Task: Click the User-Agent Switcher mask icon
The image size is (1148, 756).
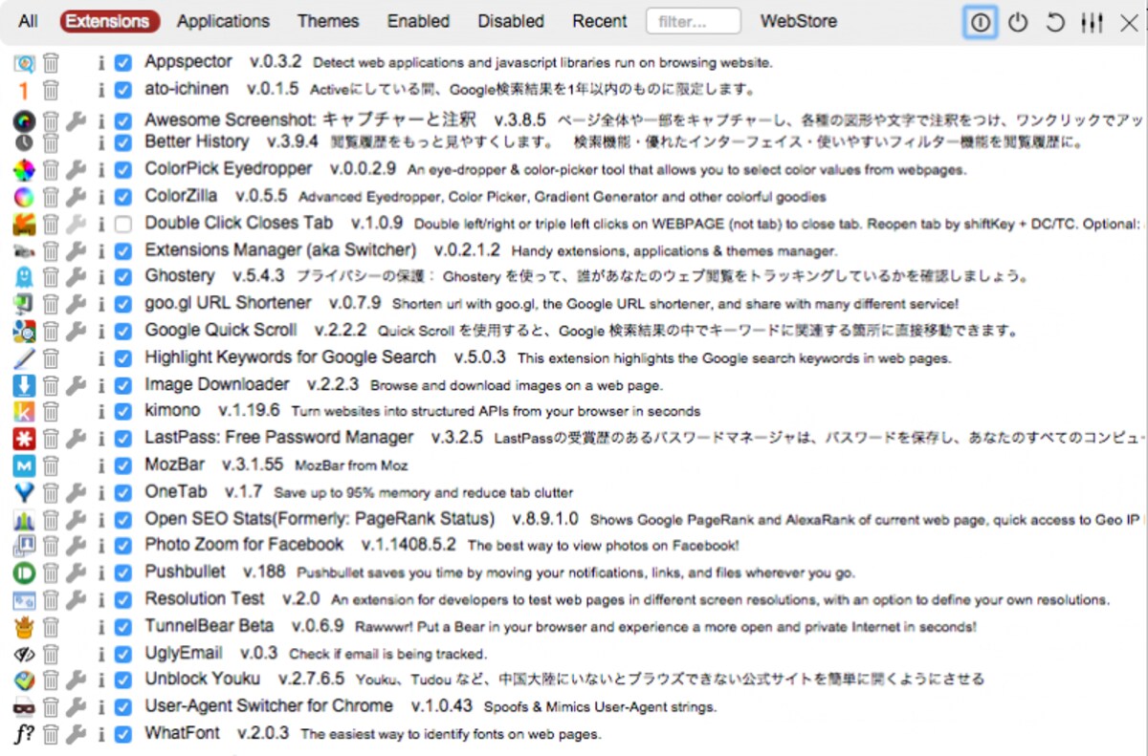Action: pos(24,708)
